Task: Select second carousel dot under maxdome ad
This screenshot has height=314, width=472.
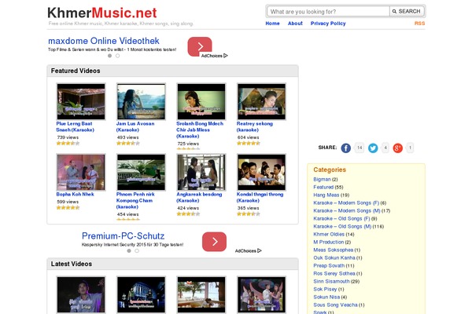Action: (x=118, y=56)
